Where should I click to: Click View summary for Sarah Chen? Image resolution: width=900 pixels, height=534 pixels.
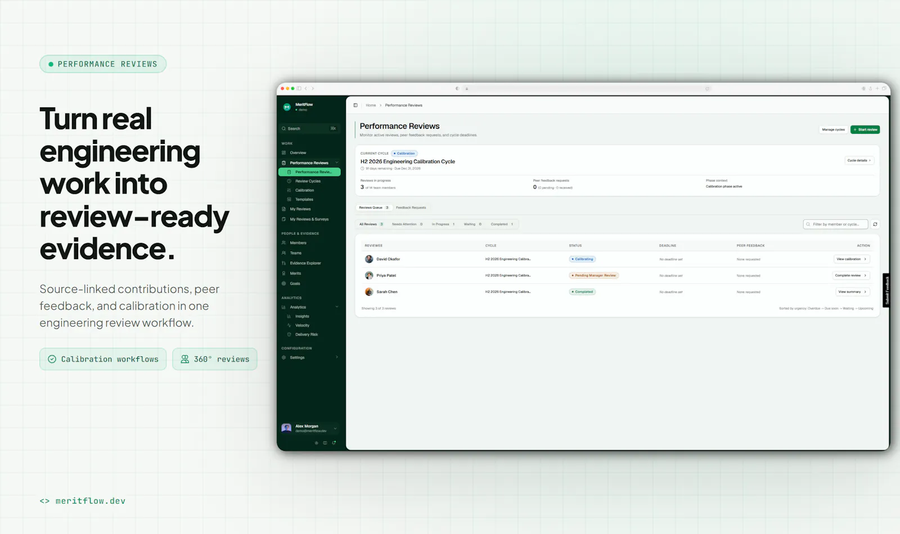[853, 292]
